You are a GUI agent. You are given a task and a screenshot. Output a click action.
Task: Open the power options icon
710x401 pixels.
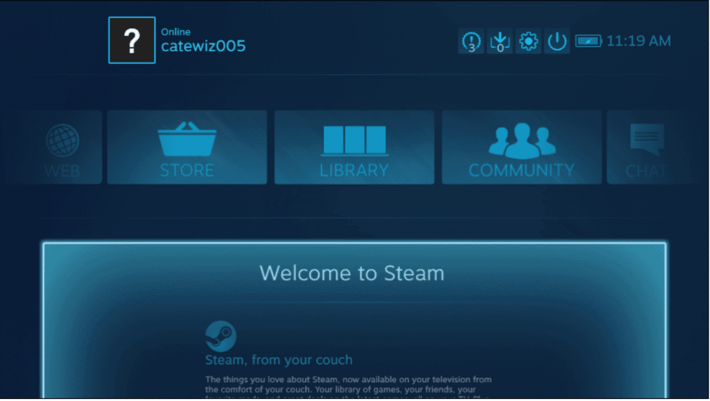(556, 41)
